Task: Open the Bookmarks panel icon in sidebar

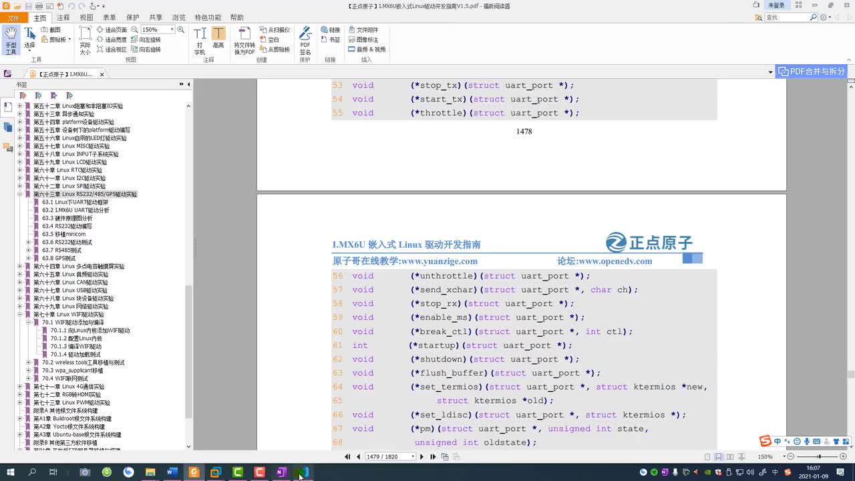Action: (x=7, y=107)
